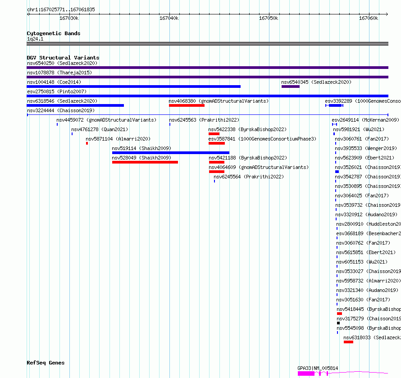Click the purple bar under nsv6540345
Viewport: 401px width, 378px height.
click(x=291, y=87)
